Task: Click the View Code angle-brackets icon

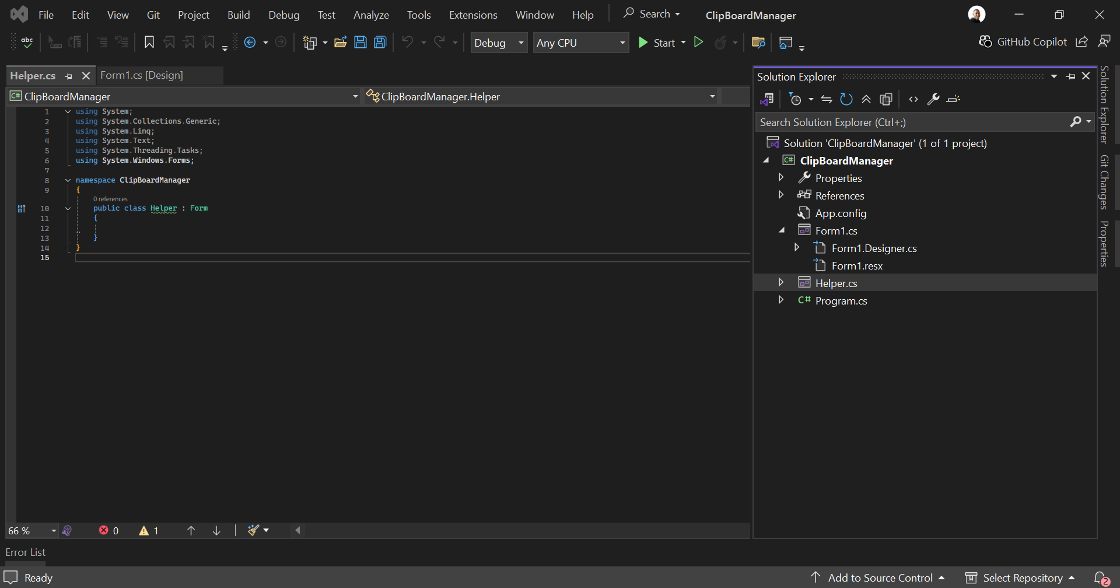Action: point(914,99)
